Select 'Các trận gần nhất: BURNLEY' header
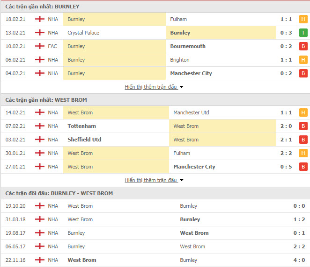 (42, 7)
